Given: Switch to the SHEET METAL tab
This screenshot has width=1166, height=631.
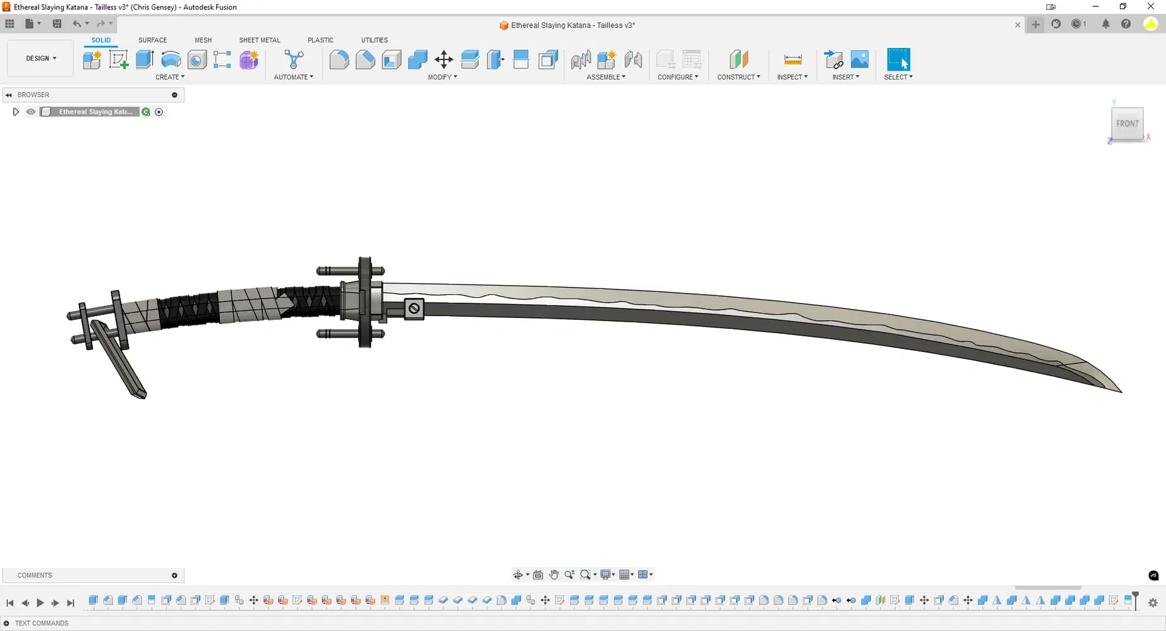Looking at the screenshot, I should pos(259,40).
